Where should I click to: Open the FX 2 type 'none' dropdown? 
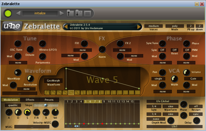pyautogui.click(x=122, y=50)
